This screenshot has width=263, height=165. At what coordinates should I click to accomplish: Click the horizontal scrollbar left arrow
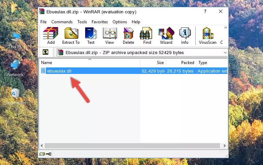42,145
